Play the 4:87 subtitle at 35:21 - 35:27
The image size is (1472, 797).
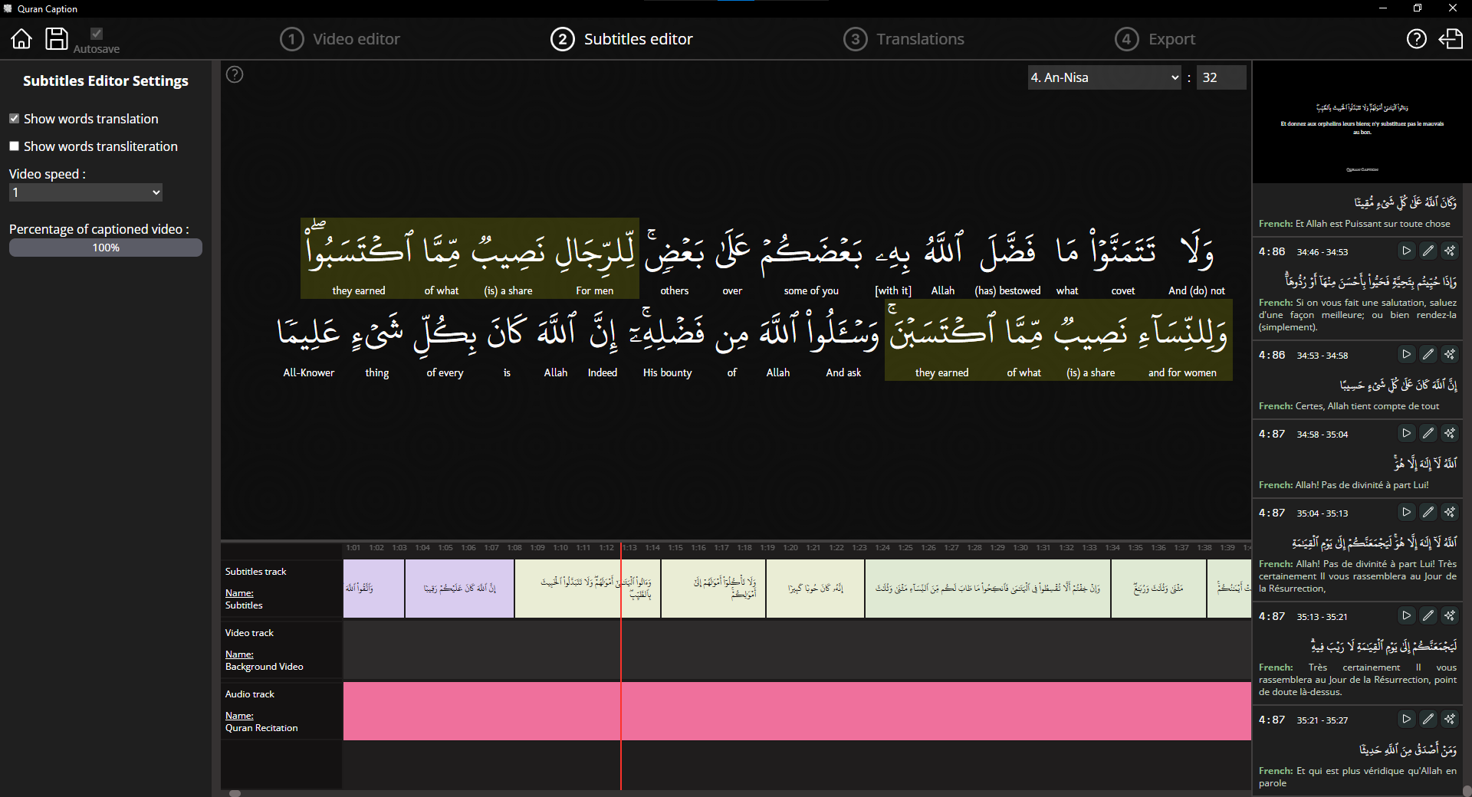[x=1406, y=719]
